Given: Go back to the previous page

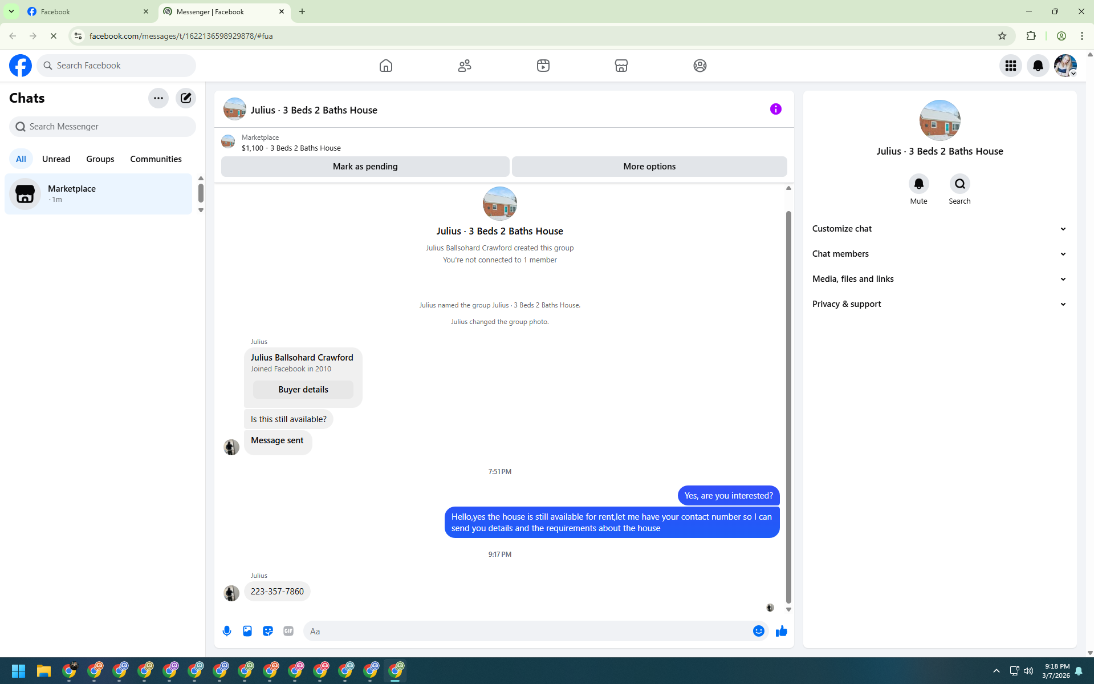Looking at the screenshot, I should pos(13,36).
